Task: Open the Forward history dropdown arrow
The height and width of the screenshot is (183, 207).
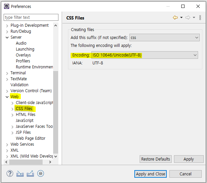Action: coord(194,18)
